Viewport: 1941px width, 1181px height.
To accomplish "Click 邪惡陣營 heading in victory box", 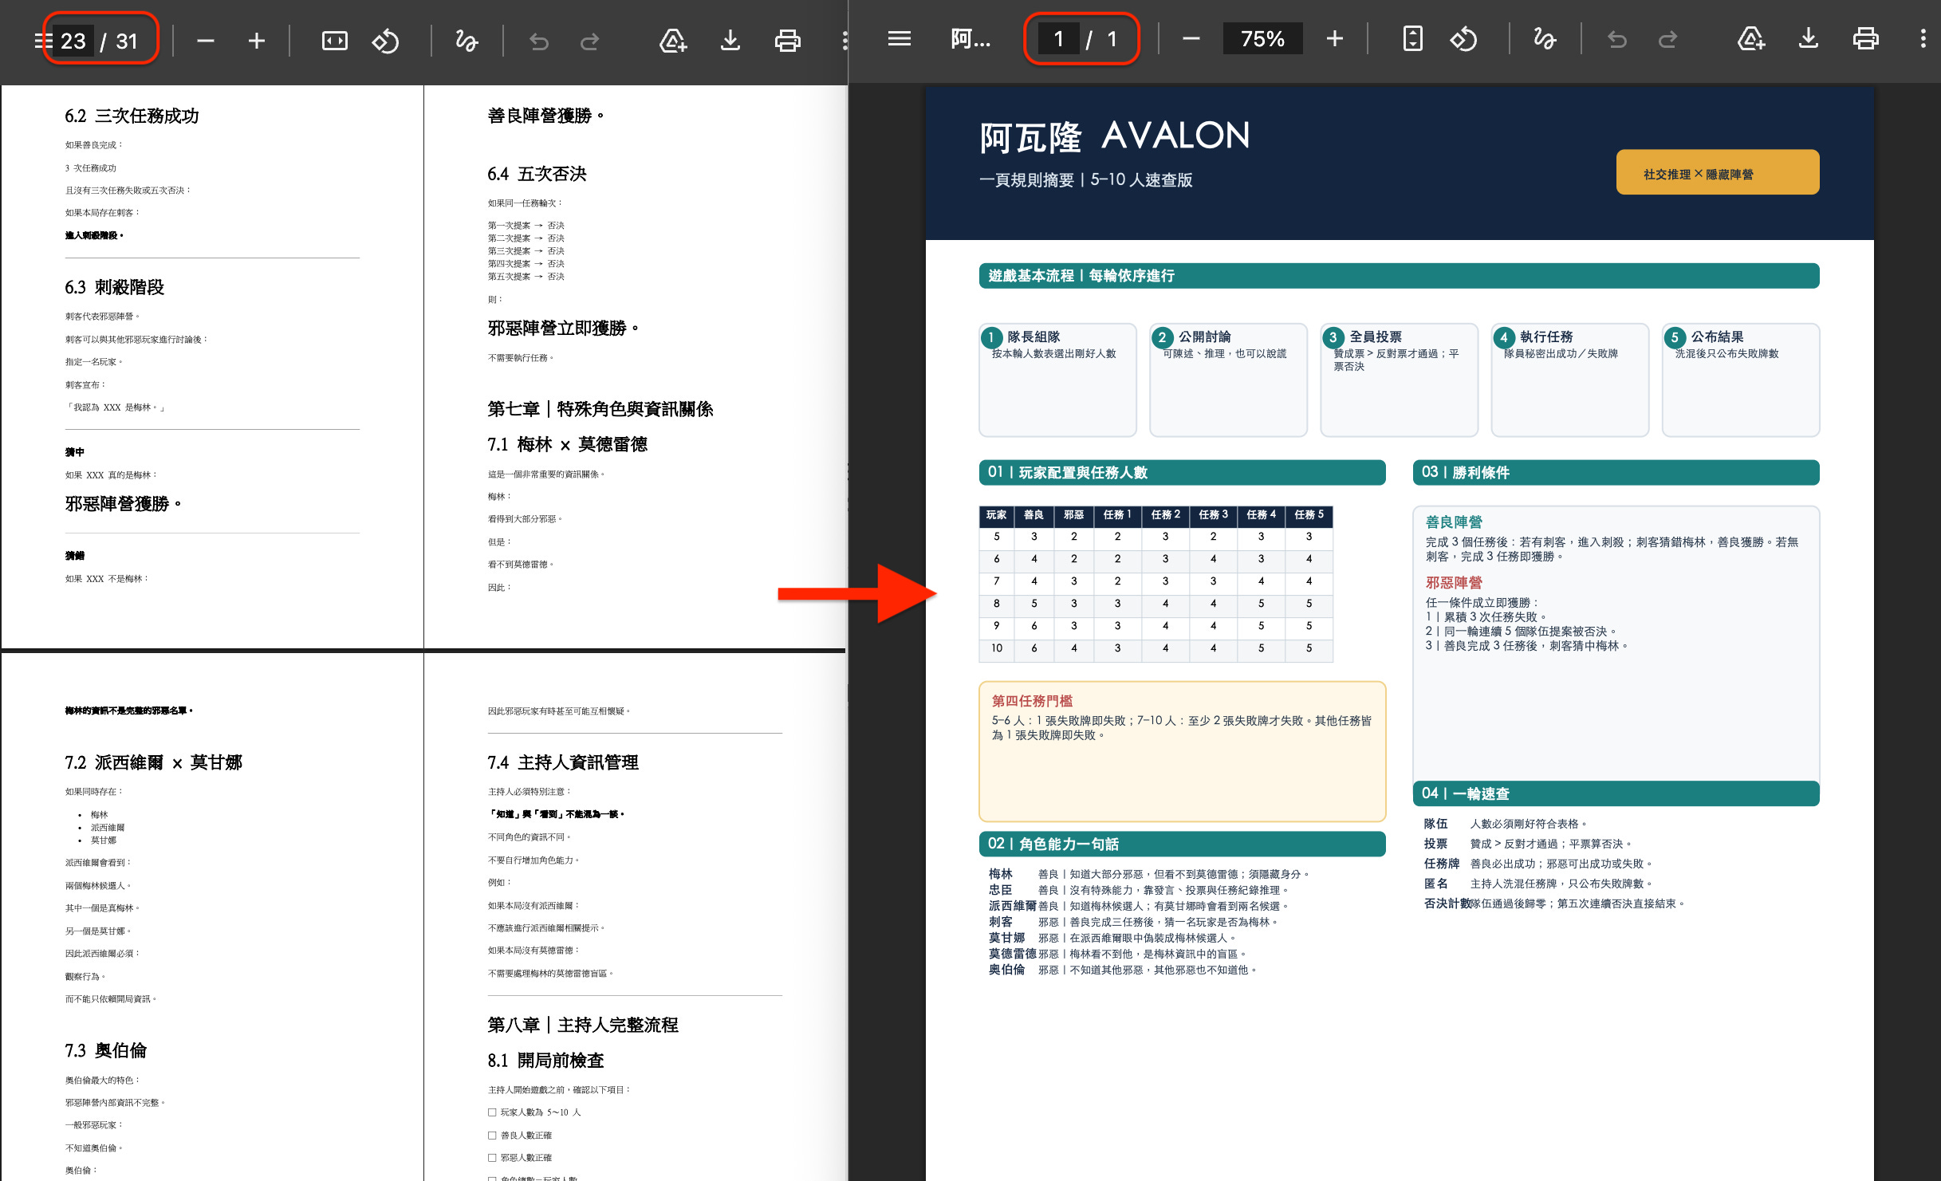I will (x=1454, y=583).
